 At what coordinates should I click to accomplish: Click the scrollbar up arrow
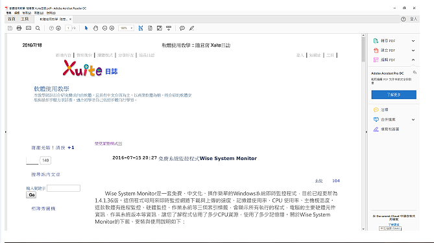(363, 36)
